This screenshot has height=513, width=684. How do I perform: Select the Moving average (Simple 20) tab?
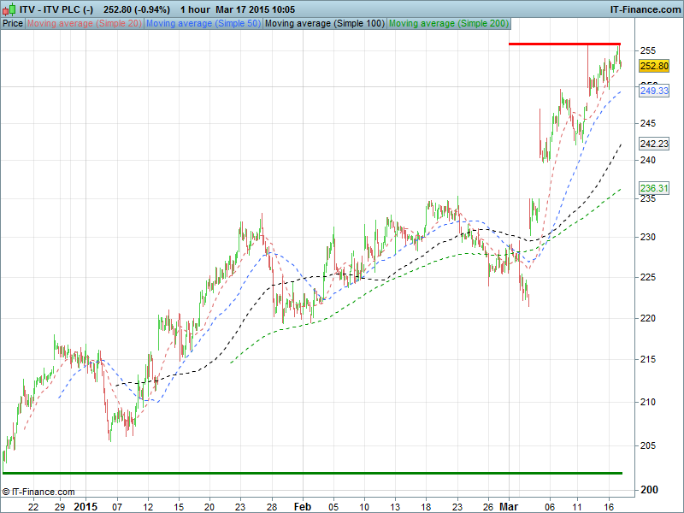pos(84,23)
